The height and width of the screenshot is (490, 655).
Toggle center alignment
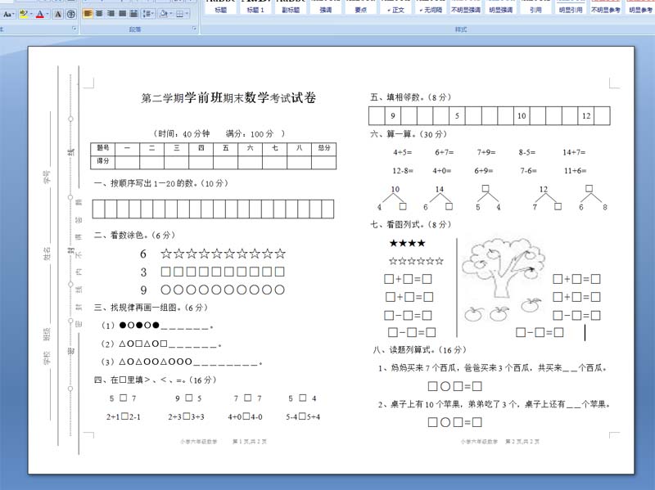99,14
